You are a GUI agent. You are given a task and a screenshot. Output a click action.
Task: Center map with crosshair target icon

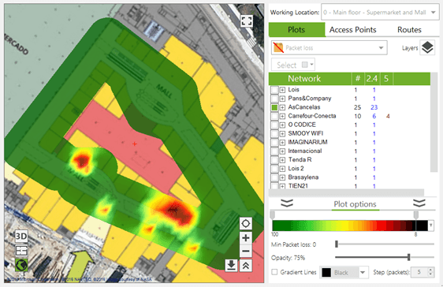pos(245,224)
